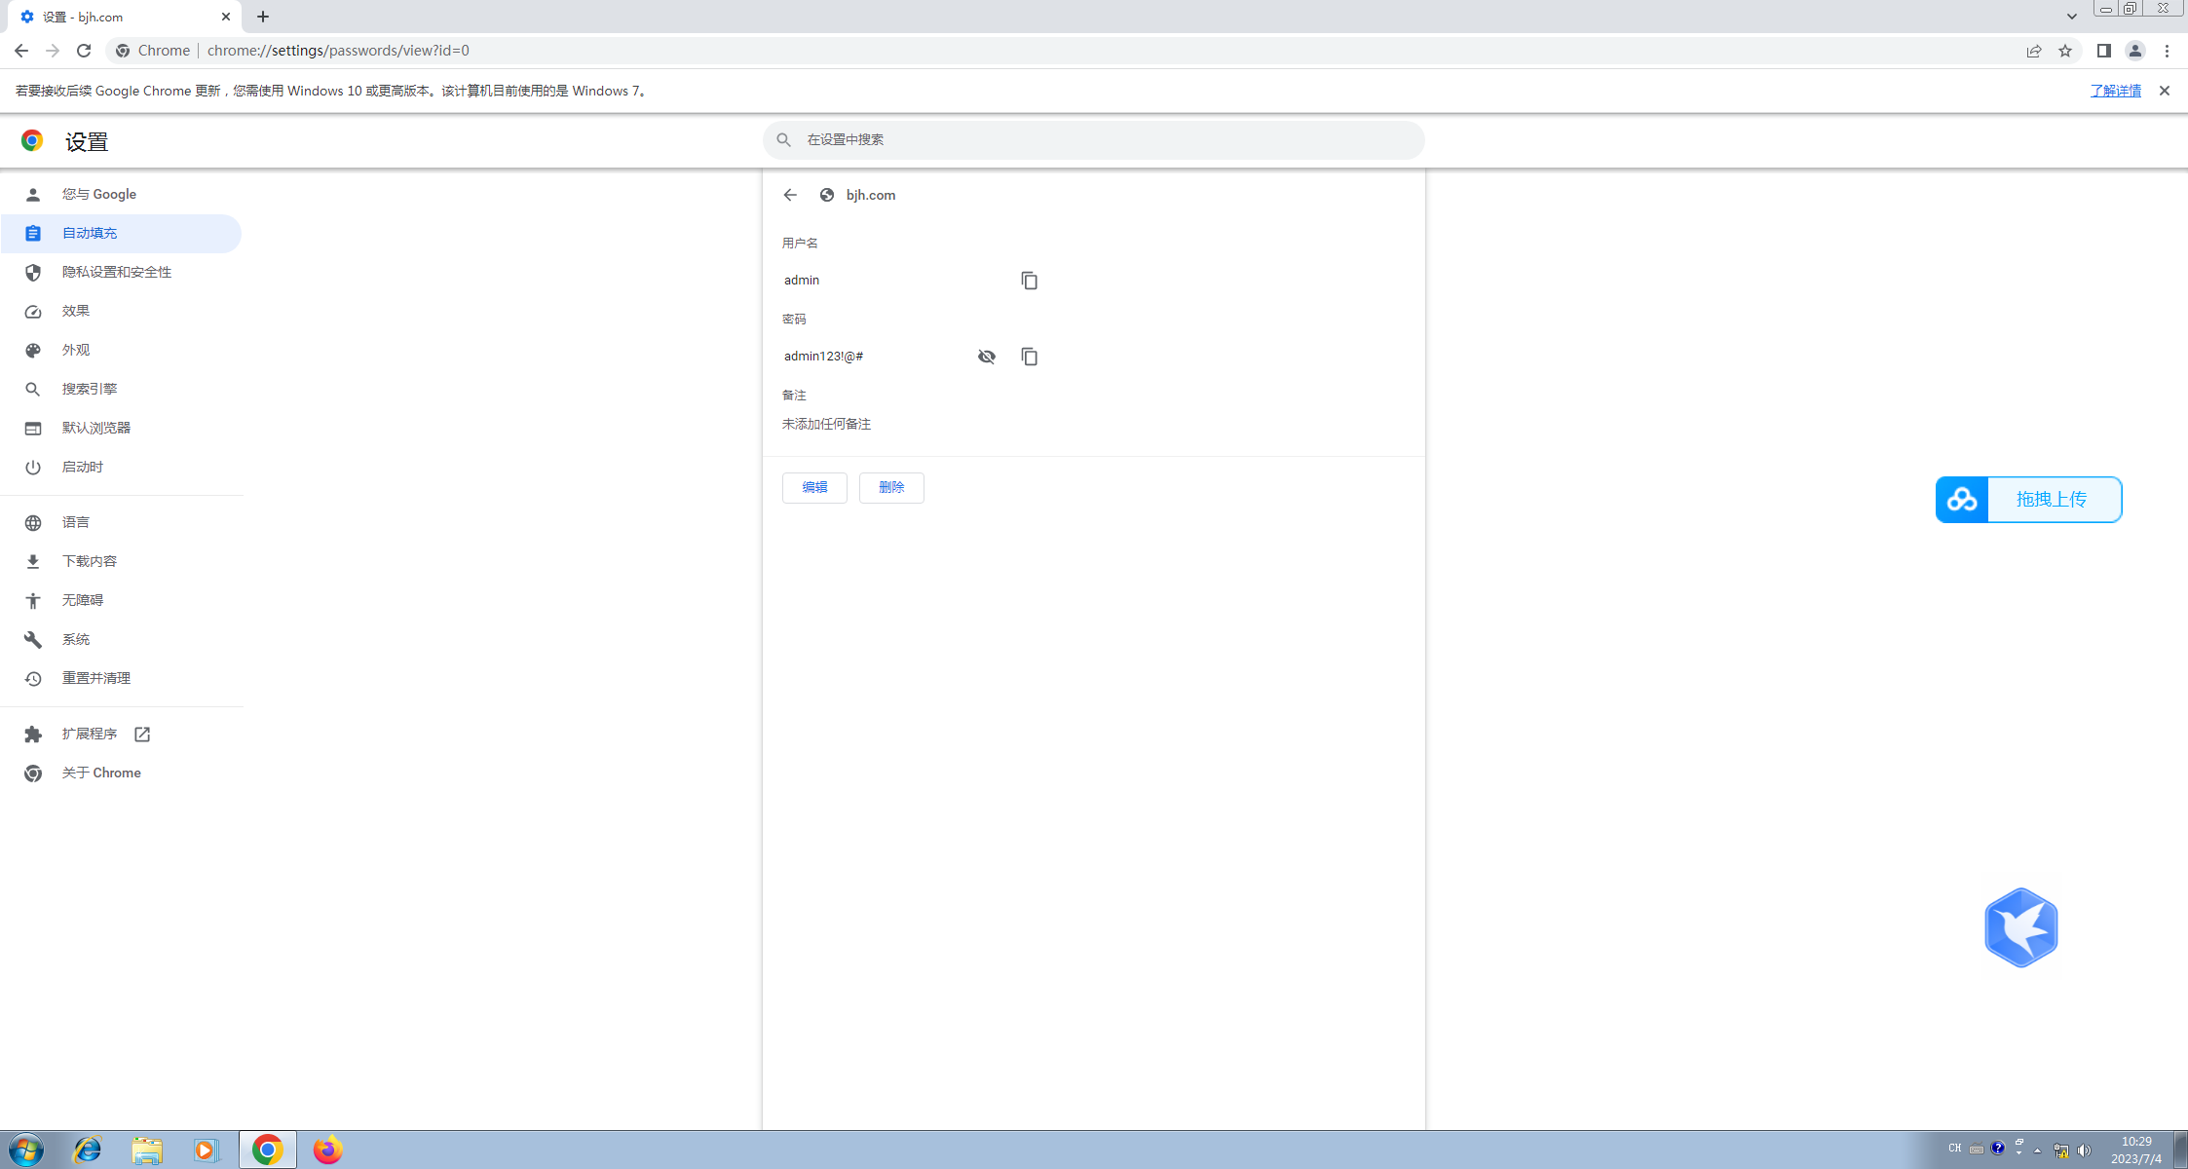This screenshot has width=2188, height=1169.
Task: Focus the settings search field
Action: point(1093,140)
